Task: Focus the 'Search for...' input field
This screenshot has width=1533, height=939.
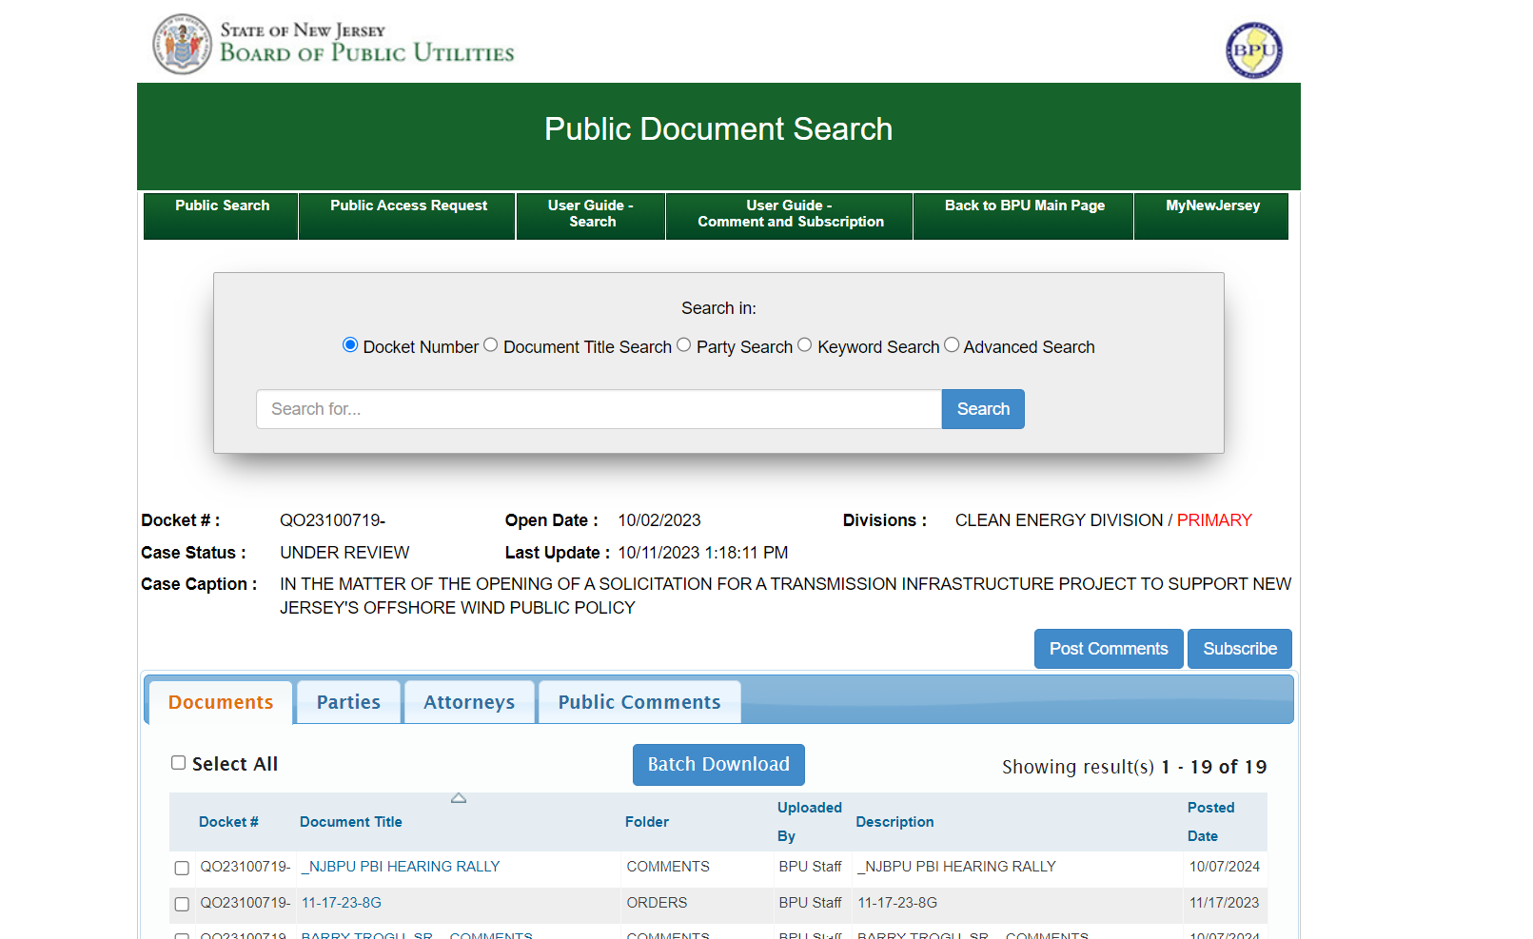Action: point(599,409)
